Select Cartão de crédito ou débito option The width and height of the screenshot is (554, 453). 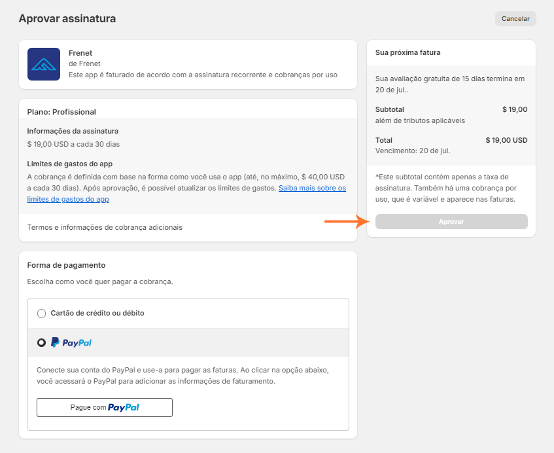[42, 314]
